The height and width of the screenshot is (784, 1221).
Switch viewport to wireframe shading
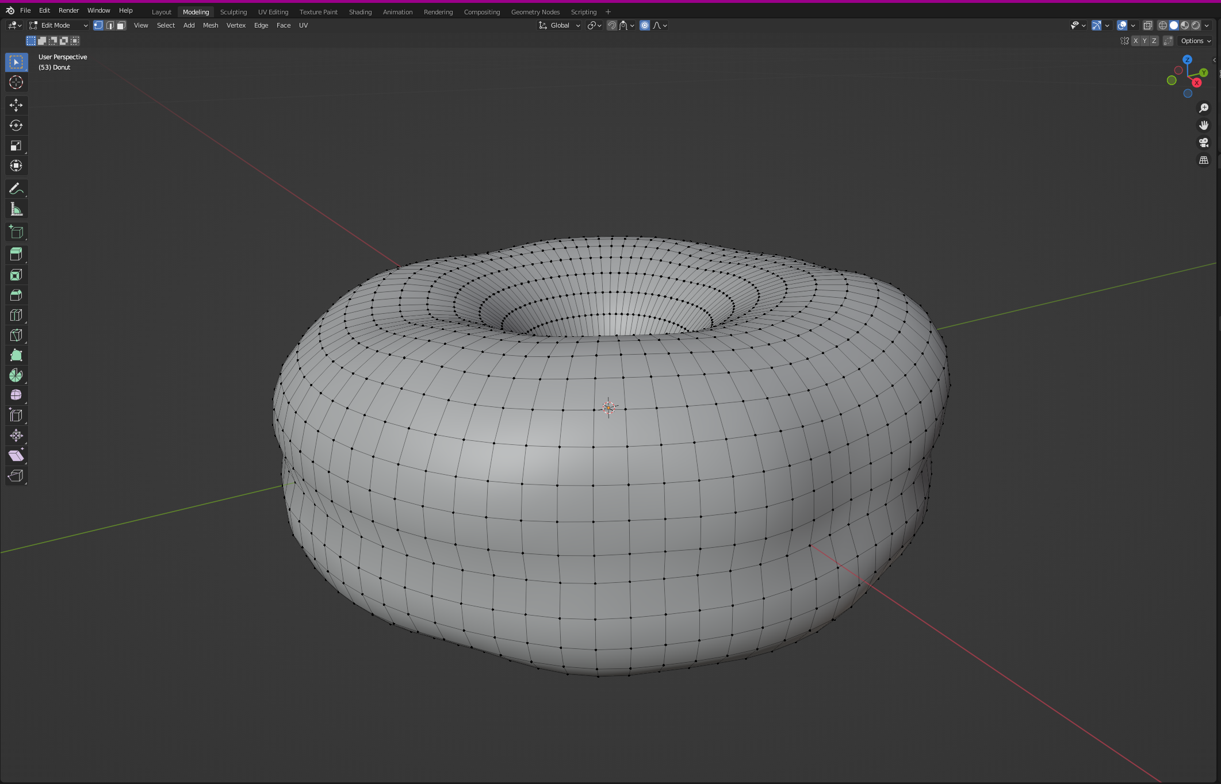1162,25
